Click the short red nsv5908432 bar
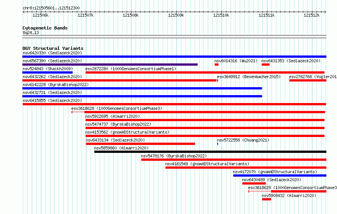 [267, 199]
